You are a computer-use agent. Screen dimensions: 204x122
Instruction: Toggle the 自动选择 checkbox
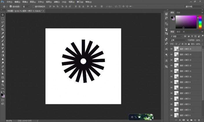coord(11,6)
